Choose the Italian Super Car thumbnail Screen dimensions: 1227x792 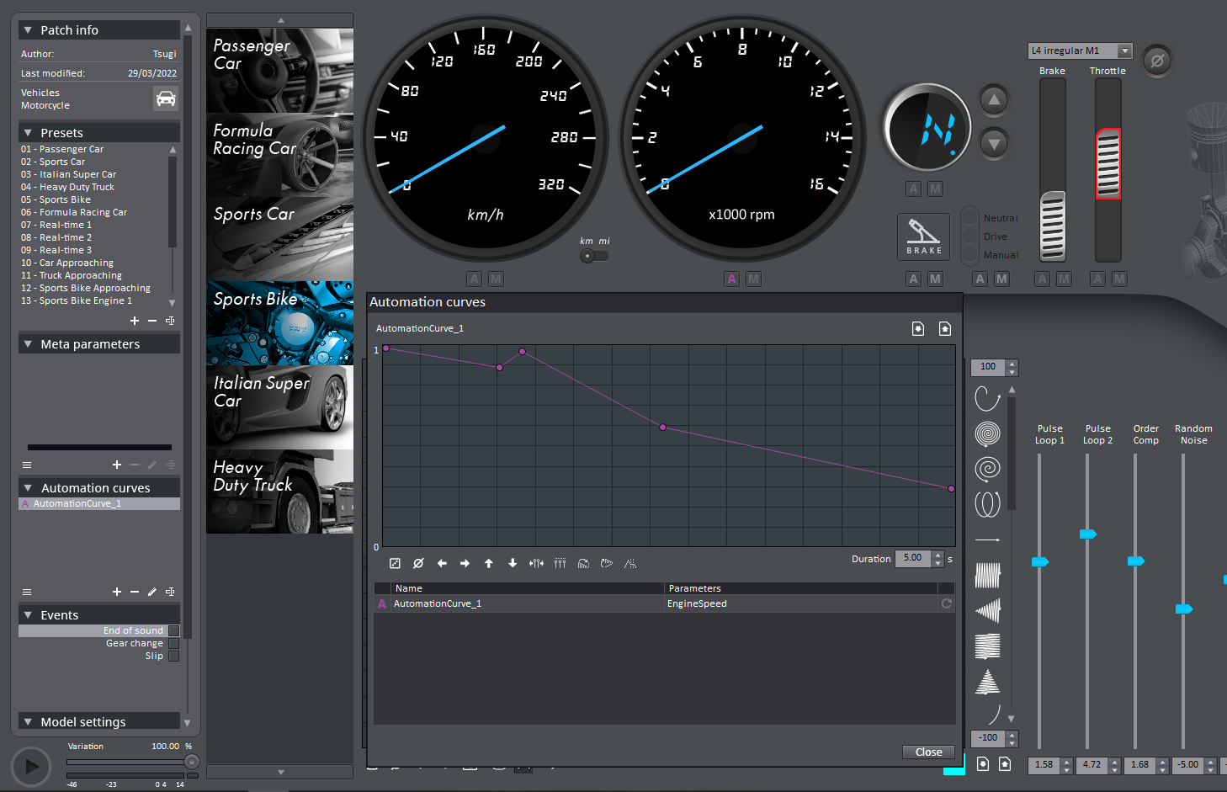[x=279, y=407]
